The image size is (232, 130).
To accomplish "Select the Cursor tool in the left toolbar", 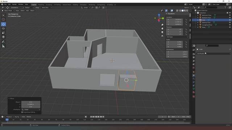I will (x=3, y=19).
